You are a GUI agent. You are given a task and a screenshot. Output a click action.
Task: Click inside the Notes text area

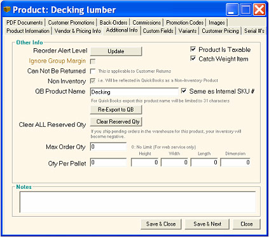(137, 202)
